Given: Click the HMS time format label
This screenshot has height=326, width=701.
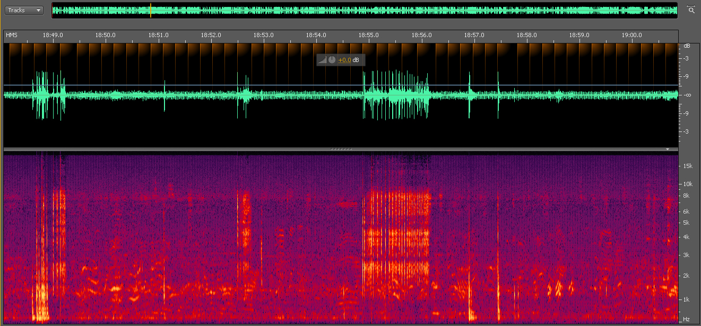Looking at the screenshot, I should (x=11, y=35).
